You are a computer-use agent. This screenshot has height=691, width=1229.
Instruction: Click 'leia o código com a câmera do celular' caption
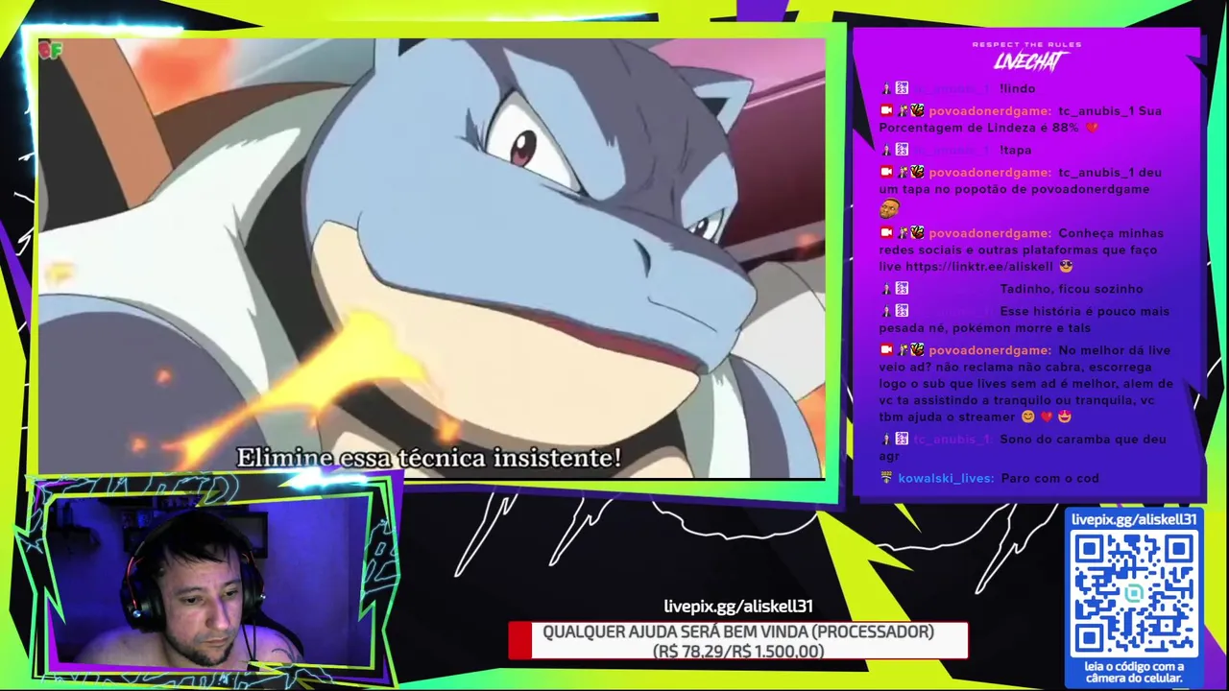pyautogui.click(x=1134, y=672)
